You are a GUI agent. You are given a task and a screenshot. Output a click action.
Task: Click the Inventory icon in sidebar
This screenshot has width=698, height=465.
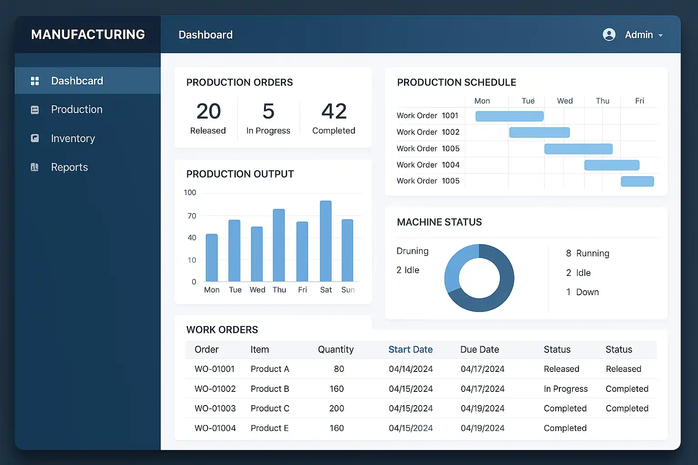point(35,139)
